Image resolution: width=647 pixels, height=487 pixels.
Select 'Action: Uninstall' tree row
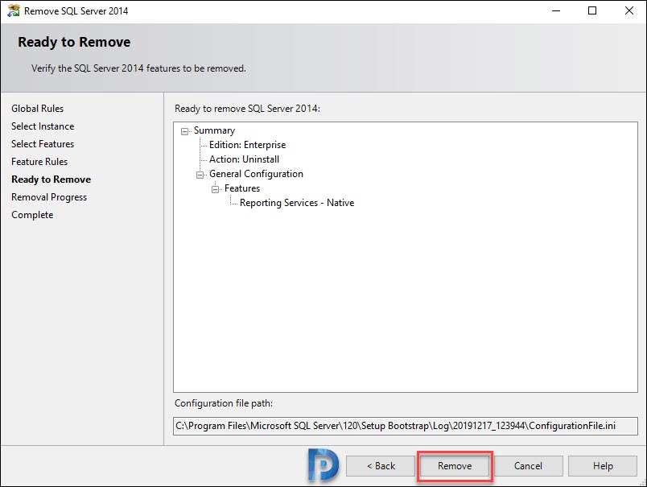244,159
